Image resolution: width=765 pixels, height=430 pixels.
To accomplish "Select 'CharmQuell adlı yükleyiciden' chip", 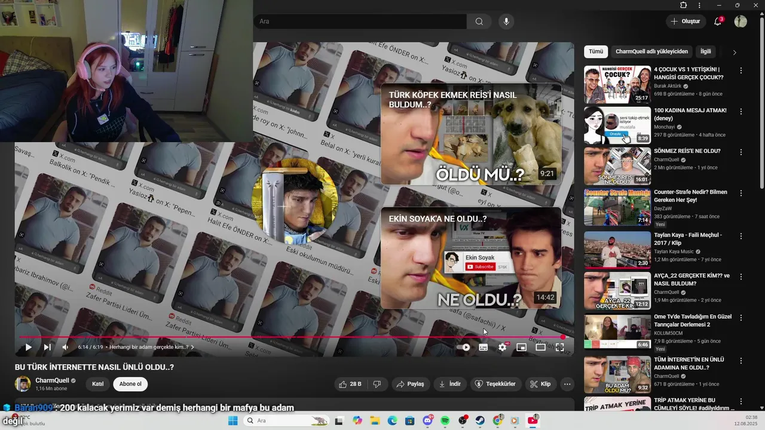I will pos(652,51).
